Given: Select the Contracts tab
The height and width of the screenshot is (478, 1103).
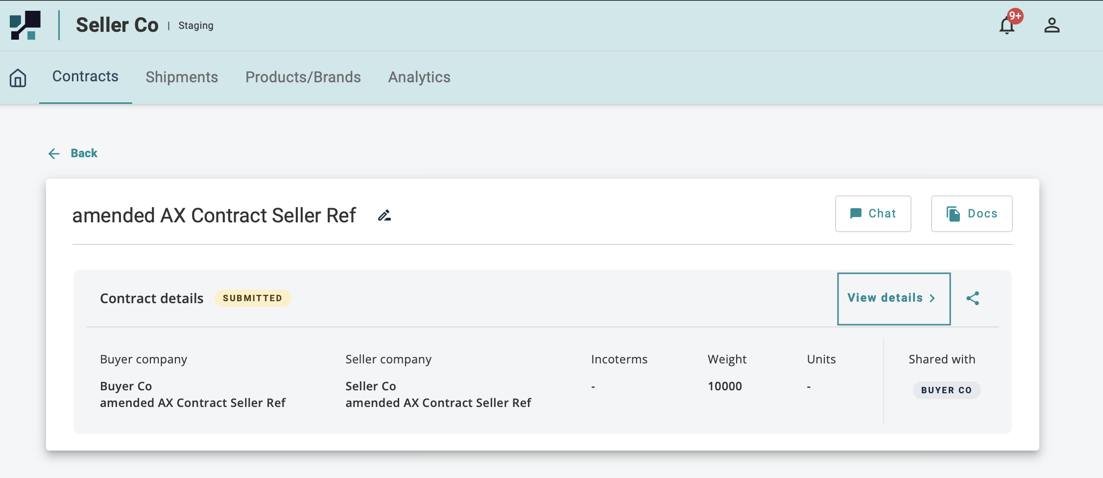Looking at the screenshot, I should tap(85, 76).
